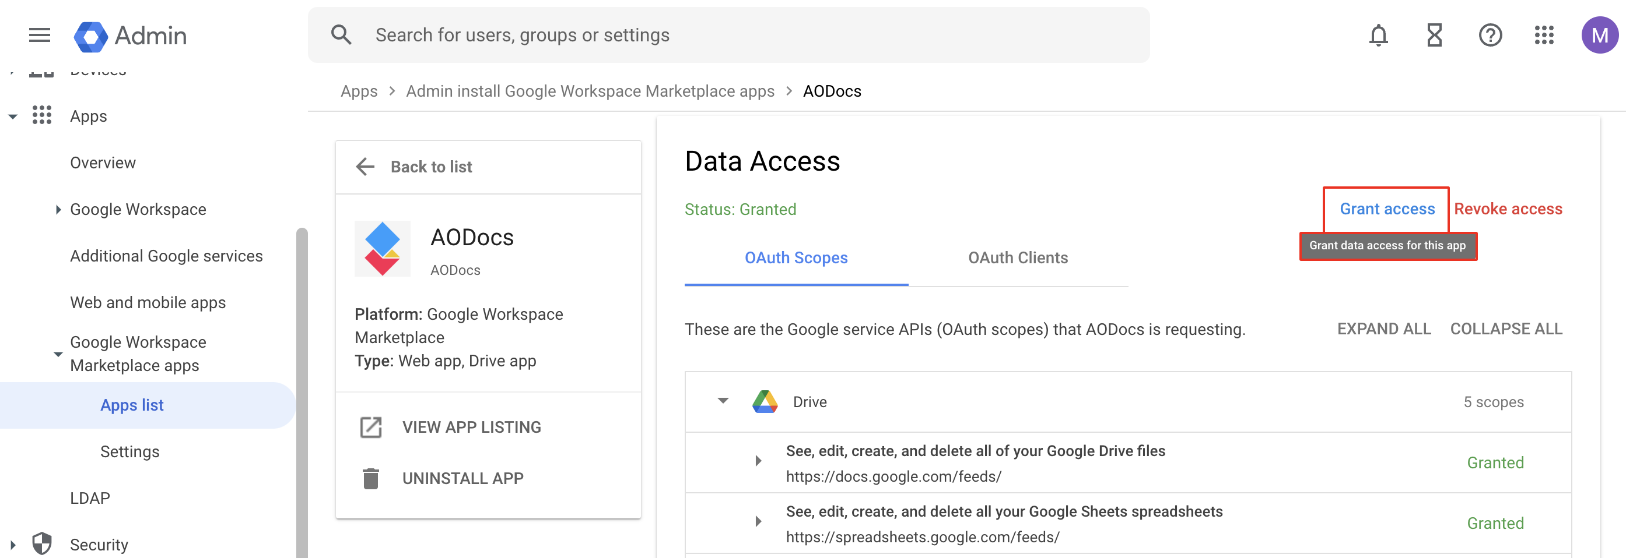This screenshot has width=1626, height=558.
Task: Click the Apps grid icon in sidebar
Action: [41, 115]
